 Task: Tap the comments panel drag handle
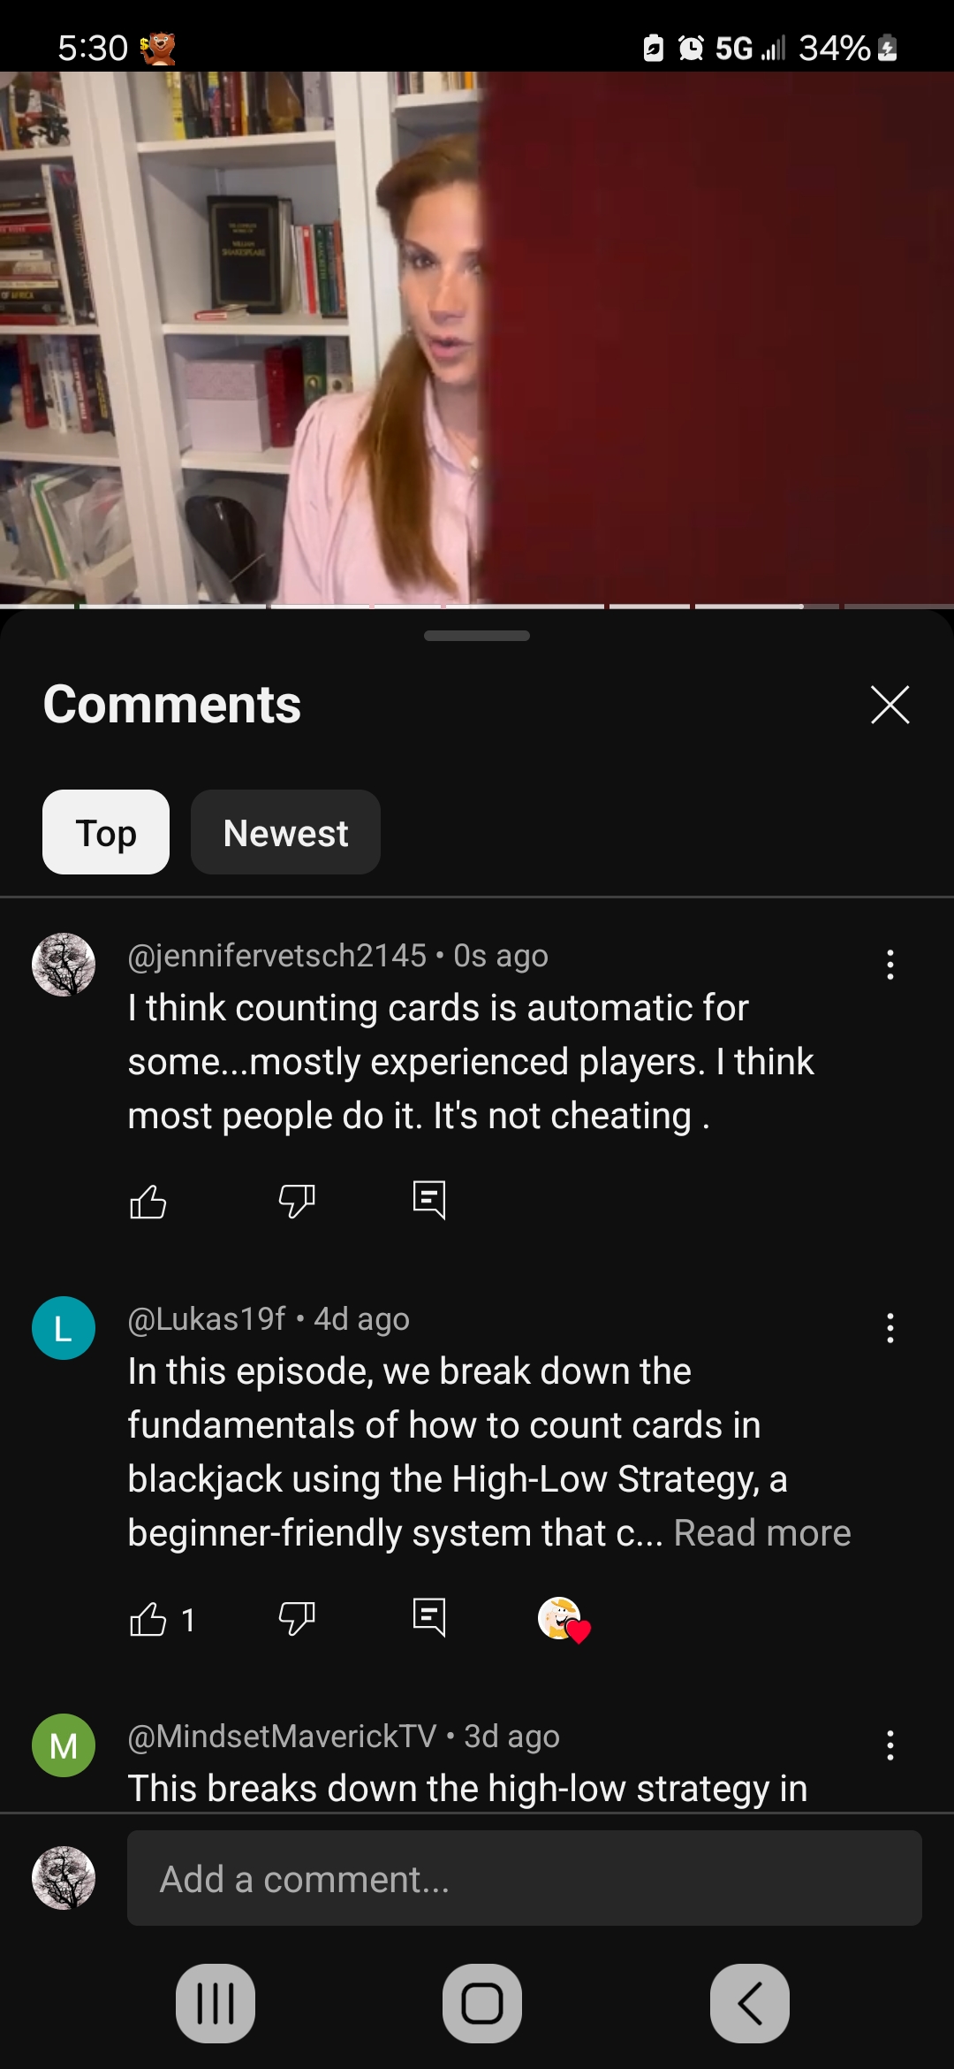tap(477, 636)
